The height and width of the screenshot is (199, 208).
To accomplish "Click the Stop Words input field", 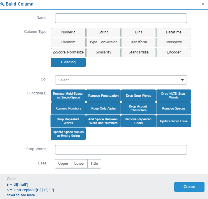I will tap(121, 150).
